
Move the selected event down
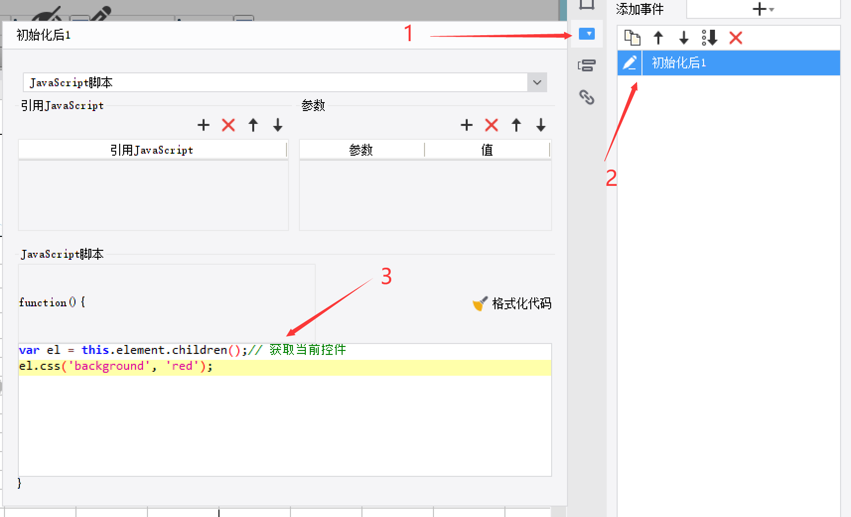pyautogui.click(x=684, y=38)
